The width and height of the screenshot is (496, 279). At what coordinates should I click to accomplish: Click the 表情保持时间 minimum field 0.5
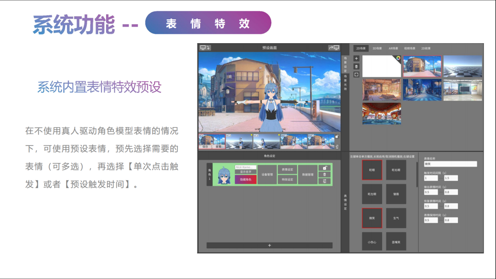tap(431, 220)
